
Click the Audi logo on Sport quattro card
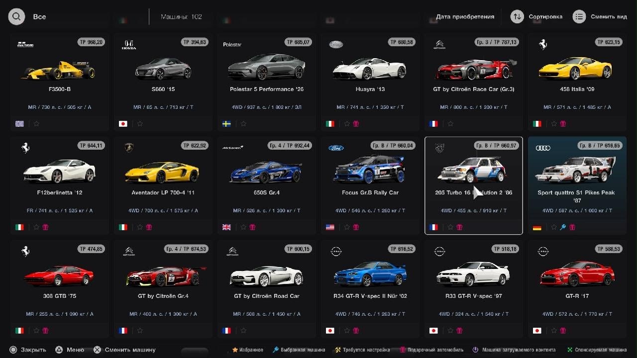(x=543, y=148)
